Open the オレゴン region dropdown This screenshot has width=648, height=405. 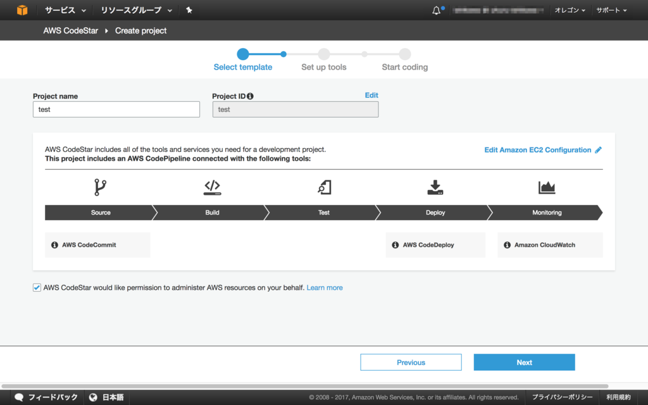pyautogui.click(x=570, y=10)
